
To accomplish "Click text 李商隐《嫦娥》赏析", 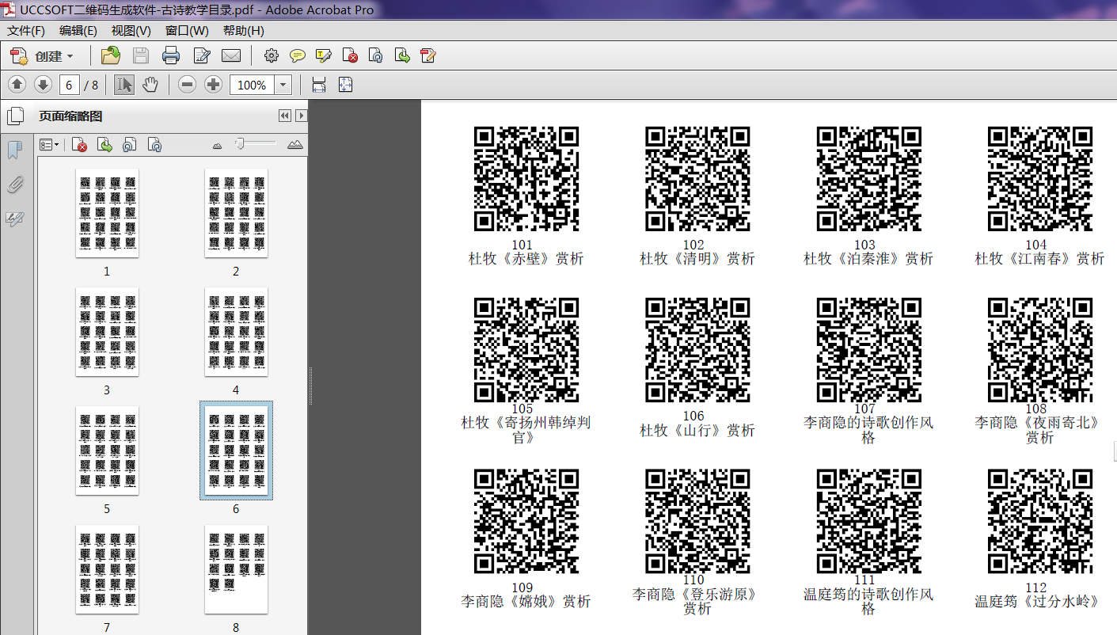I will coord(526,602).
